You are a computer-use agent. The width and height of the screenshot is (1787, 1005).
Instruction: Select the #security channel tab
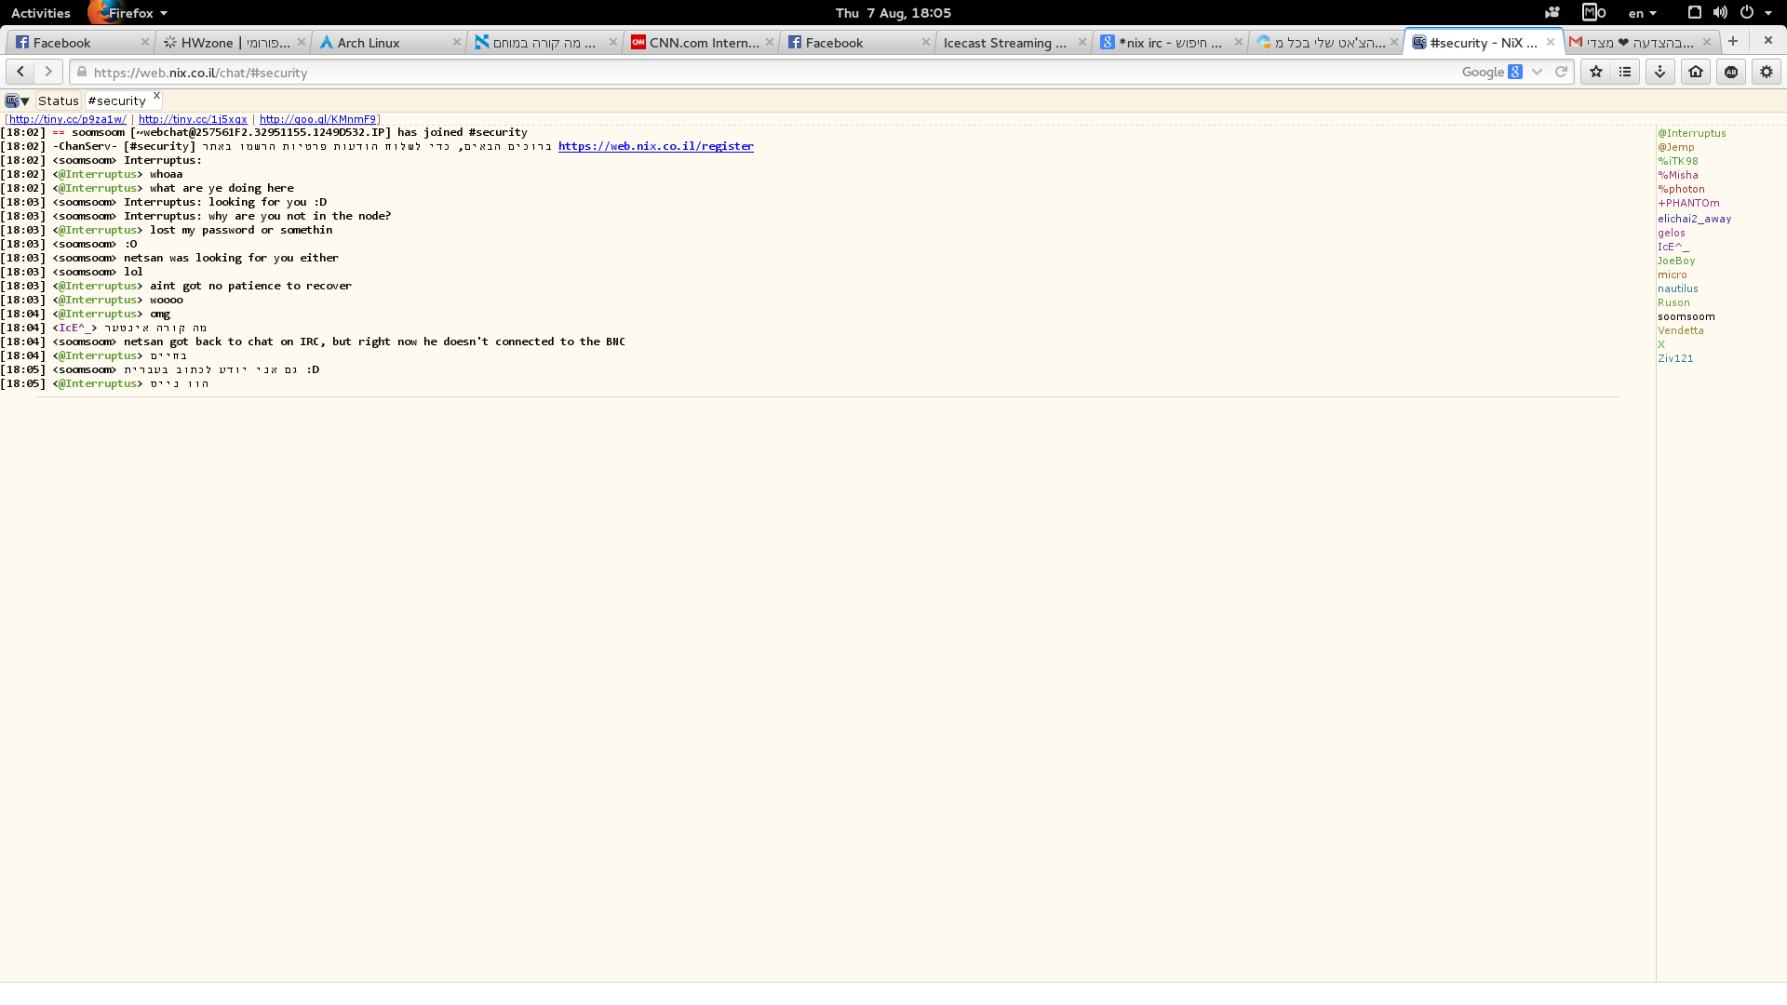(x=117, y=100)
